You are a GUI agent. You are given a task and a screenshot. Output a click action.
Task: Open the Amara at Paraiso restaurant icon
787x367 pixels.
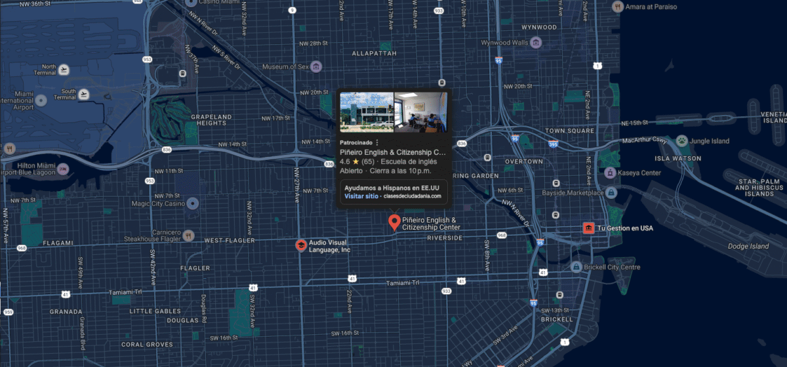click(x=616, y=6)
